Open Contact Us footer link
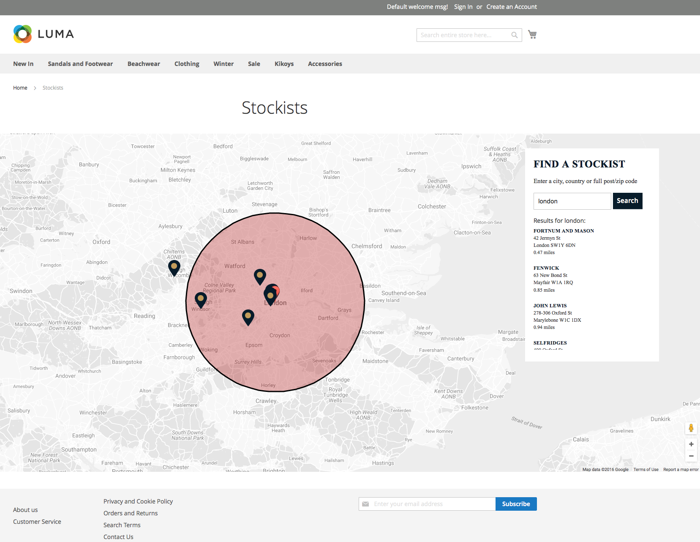 118,537
